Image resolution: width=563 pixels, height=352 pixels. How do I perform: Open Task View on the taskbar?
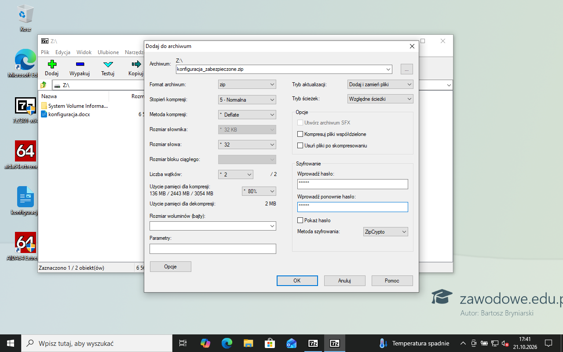pyautogui.click(x=183, y=343)
